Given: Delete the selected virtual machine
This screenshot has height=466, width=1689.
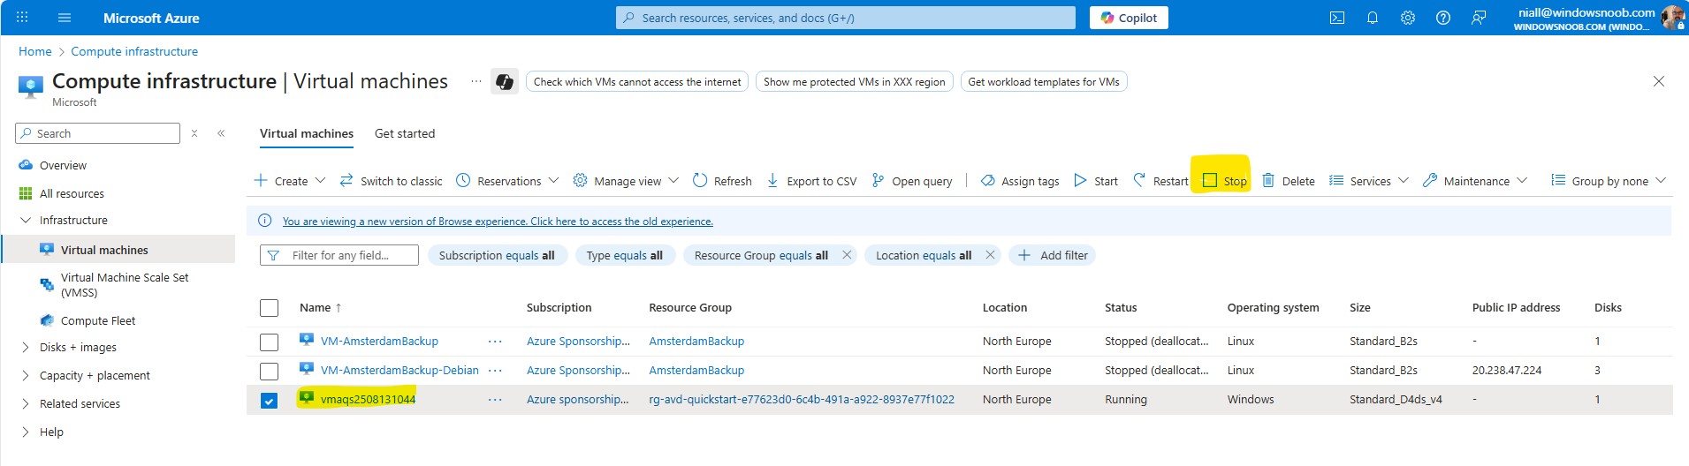Looking at the screenshot, I should [x=1289, y=181].
